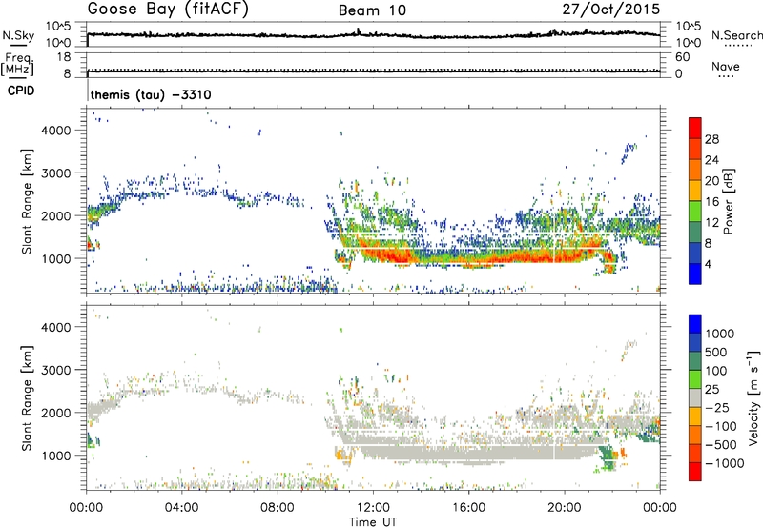The height and width of the screenshot is (528, 763).
Task: Click the '08:00' time axis tick label
Action: (277, 508)
